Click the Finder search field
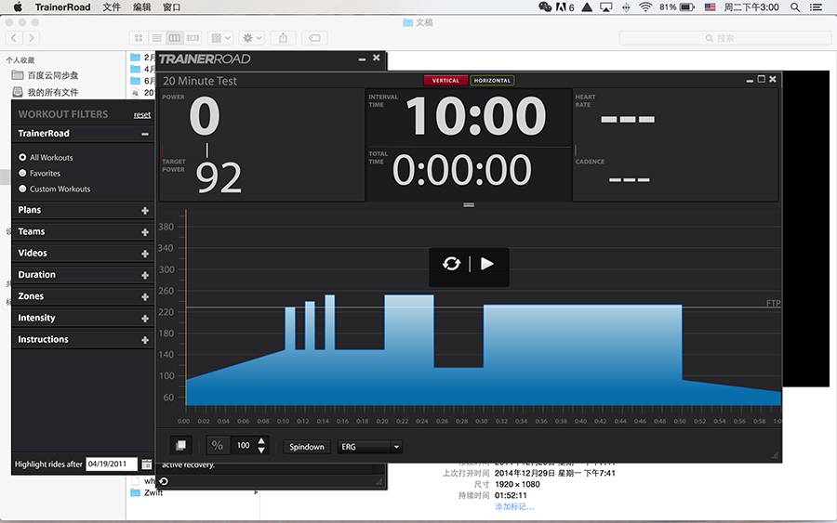The image size is (837, 523). pos(724,38)
